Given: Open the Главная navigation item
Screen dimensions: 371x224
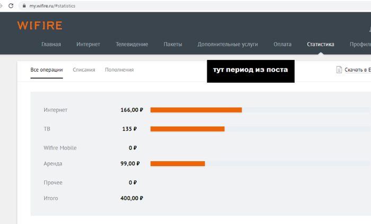Looking at the screenshot, I should click(x=51, y=44).
